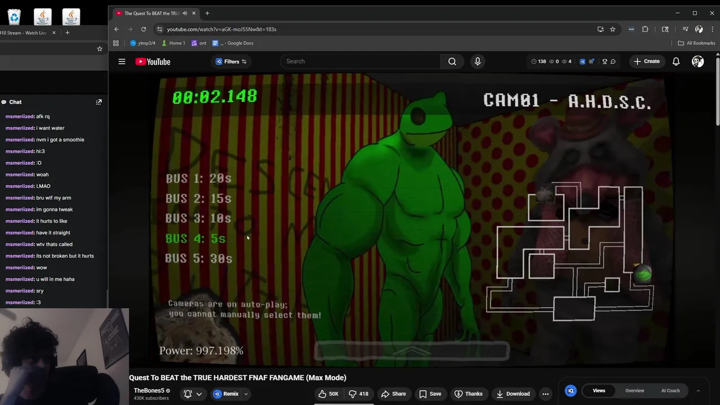Switch to Views tab in vidIQ panel
The height and width of the screenshot is (405, 720).
pyautogui.click(x=599, y=390)
